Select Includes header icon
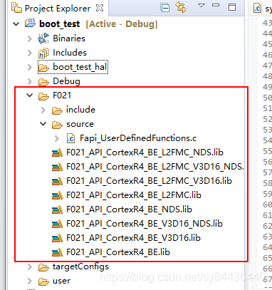The image size is (272, 290). [43, 53]
